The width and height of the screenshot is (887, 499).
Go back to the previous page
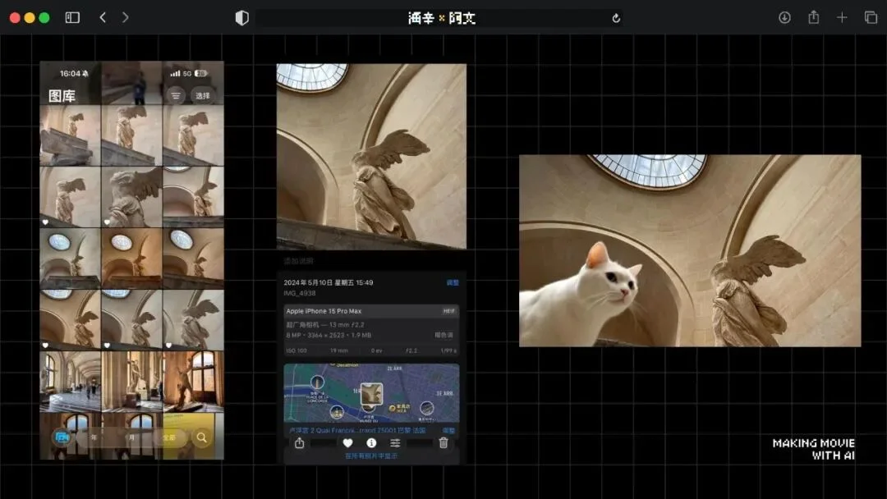(103, 17)
